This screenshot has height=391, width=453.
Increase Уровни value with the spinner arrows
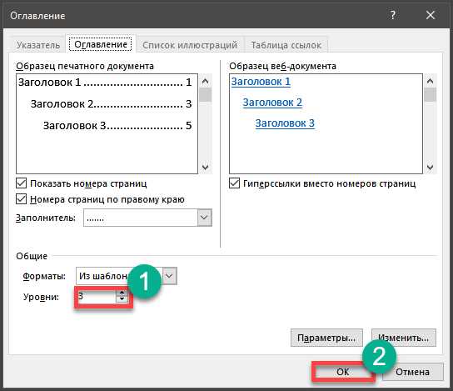(x=122, y=293)
